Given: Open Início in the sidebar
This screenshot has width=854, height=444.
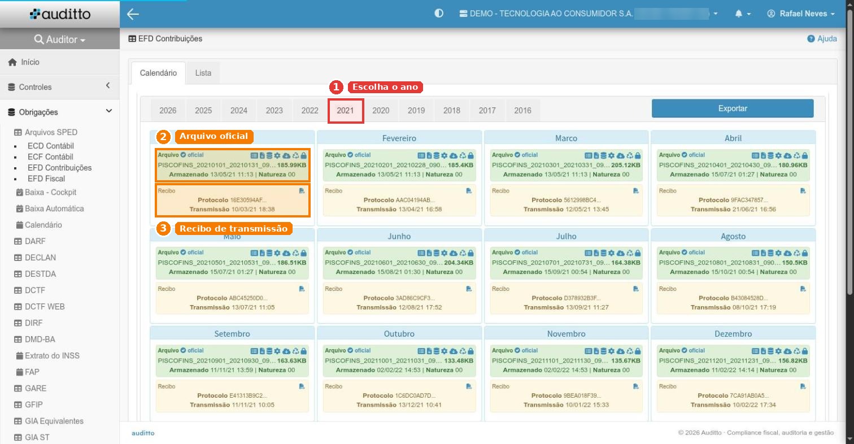Looking at the screenshot, I should click(60, 62).
